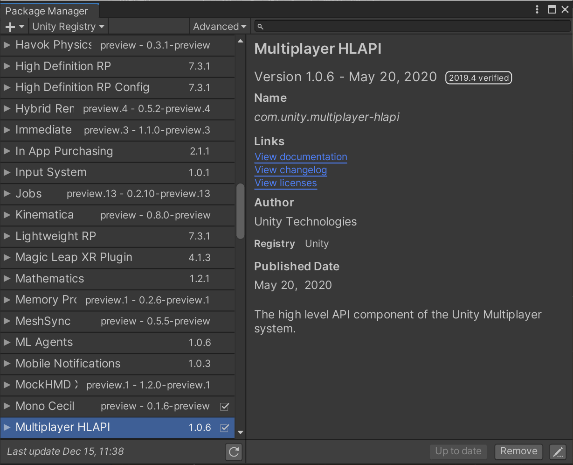Expand the Mobile Notifications versions
The image size is (573, 465).
(x=7, y=364)
